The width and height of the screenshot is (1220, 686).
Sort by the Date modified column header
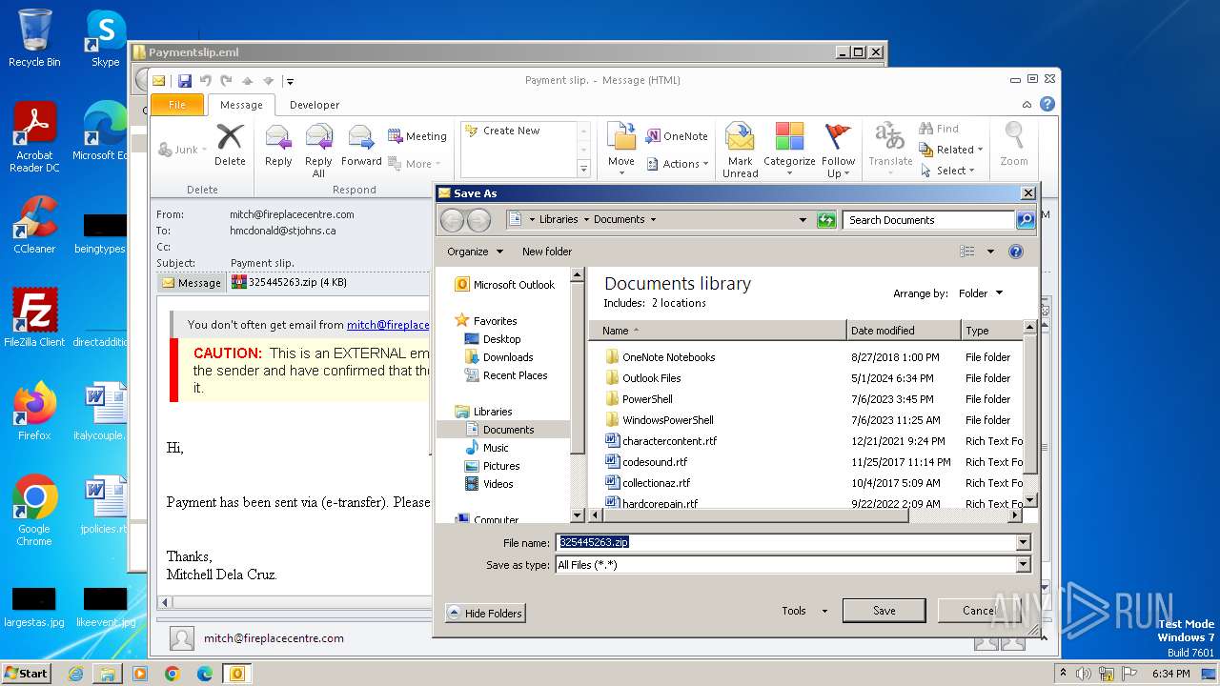(x=904, y=331)
